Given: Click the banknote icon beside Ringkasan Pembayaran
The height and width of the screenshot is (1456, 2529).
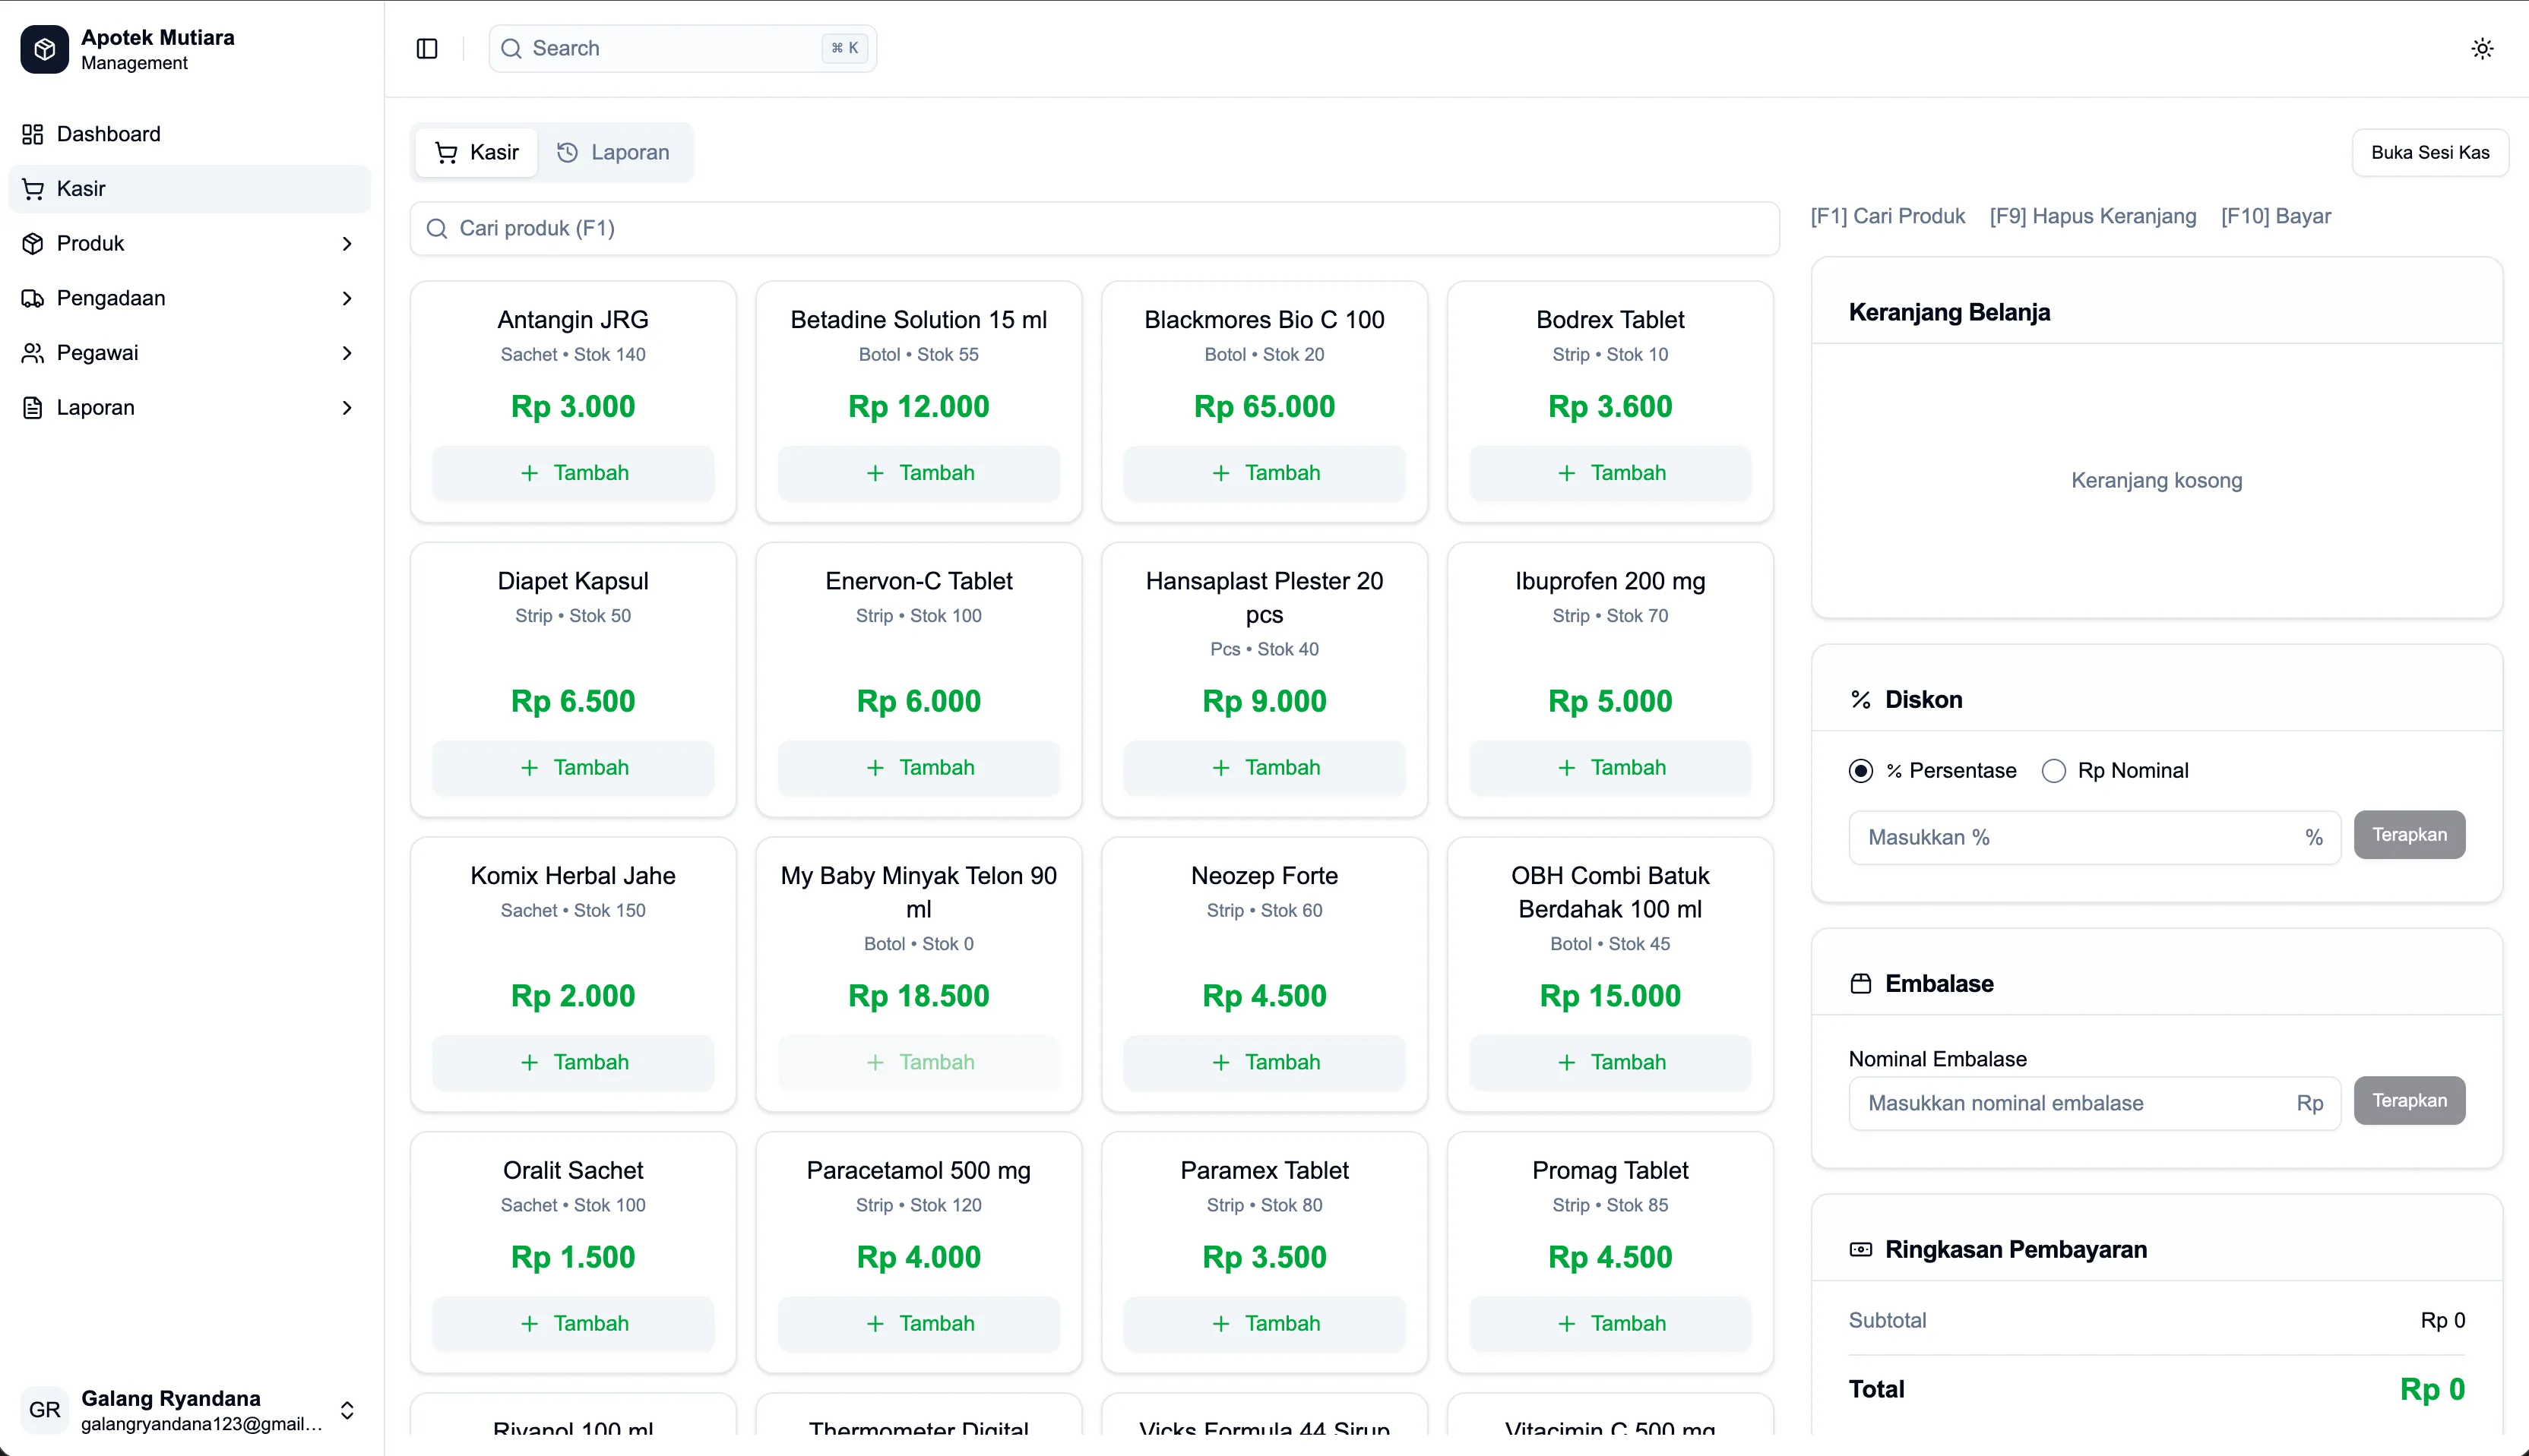Looking at the screenshot, I should click(x=1861, y=1250).
